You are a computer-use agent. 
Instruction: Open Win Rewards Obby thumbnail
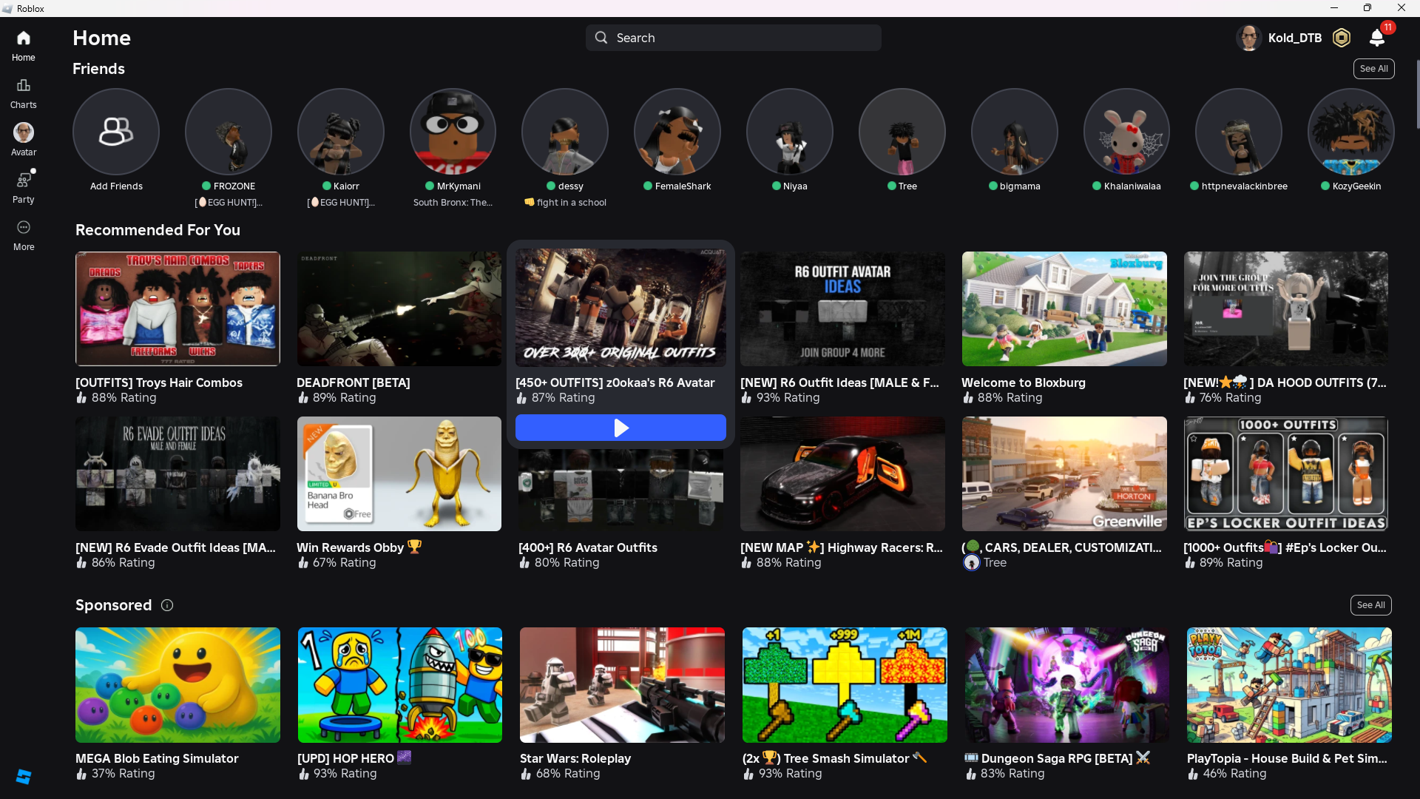(399, 473)
